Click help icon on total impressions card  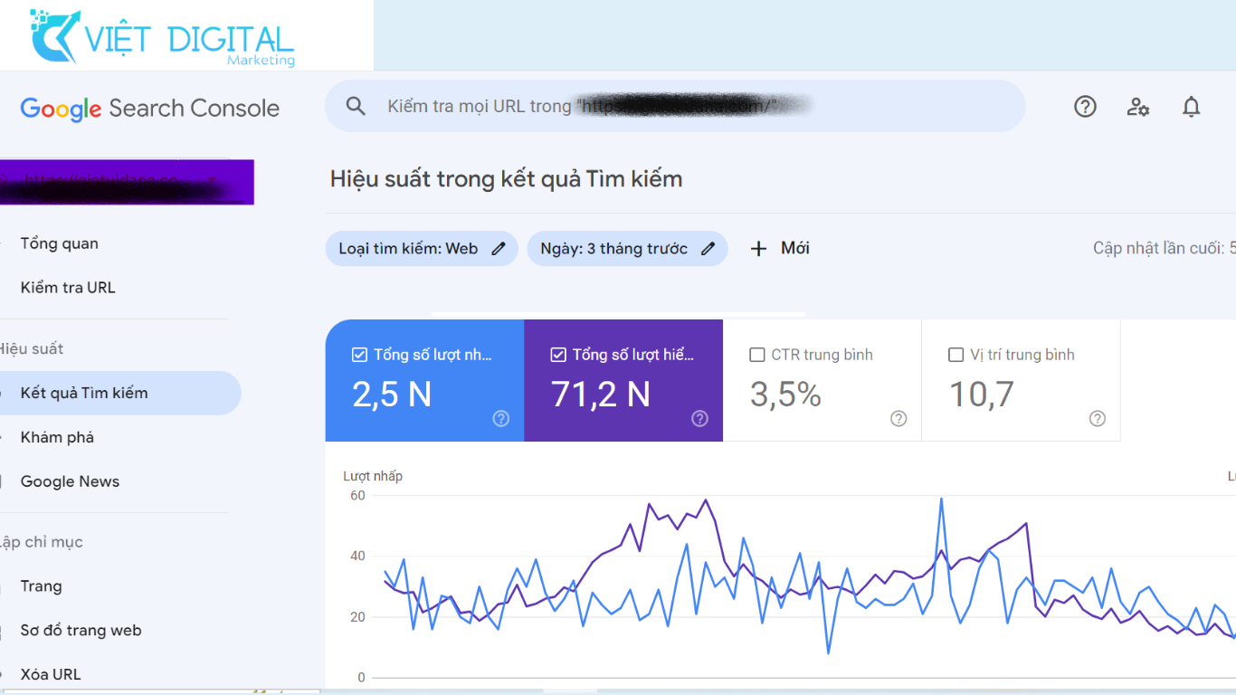pos(699,418)
